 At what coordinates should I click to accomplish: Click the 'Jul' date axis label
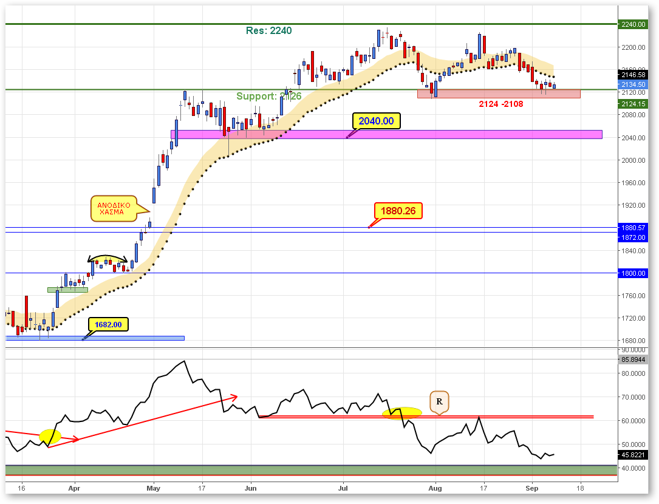click(343, 488)
